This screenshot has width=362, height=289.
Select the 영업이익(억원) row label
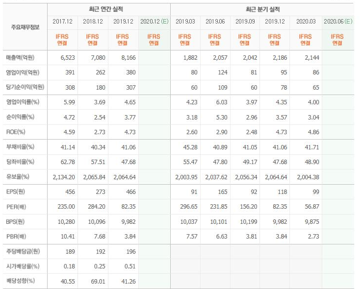click(x=23, y=72)
